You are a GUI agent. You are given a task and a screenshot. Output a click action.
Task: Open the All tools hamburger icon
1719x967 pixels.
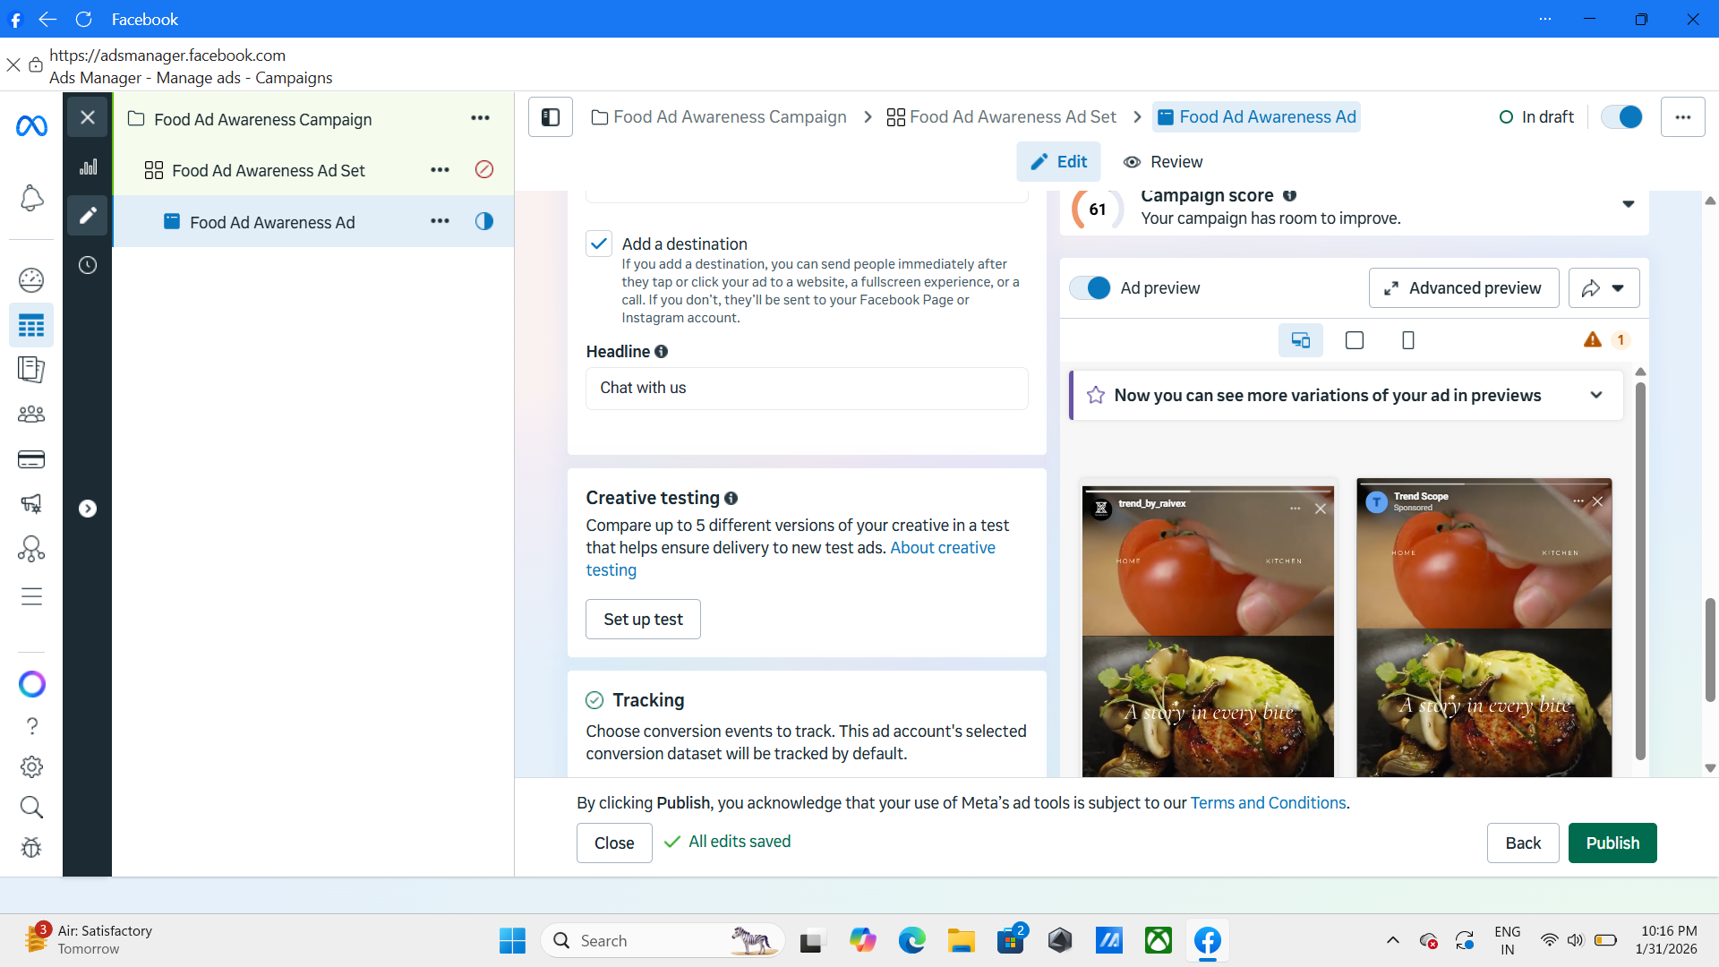[x=31, y=596]
